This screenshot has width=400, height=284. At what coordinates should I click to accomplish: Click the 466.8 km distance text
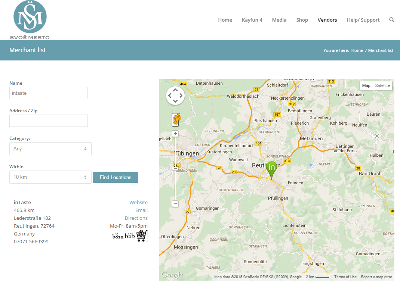click(x=24, y=210)
